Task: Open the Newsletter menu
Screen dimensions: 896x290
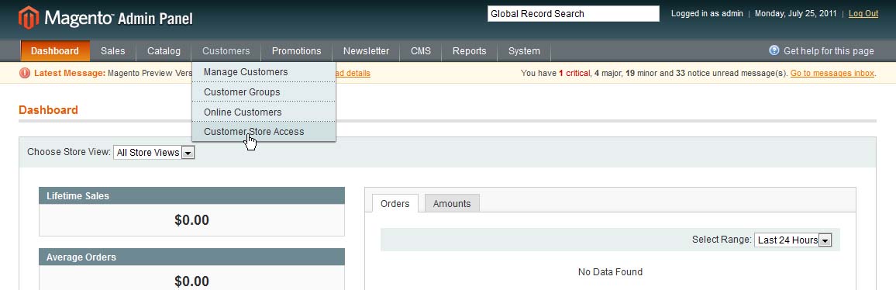Action: coord(367,51)
